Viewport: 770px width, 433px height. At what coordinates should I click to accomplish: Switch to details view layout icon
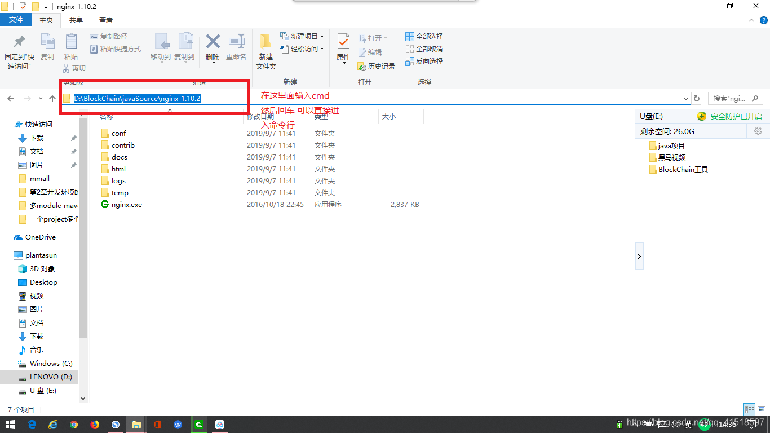click(749, 409)
